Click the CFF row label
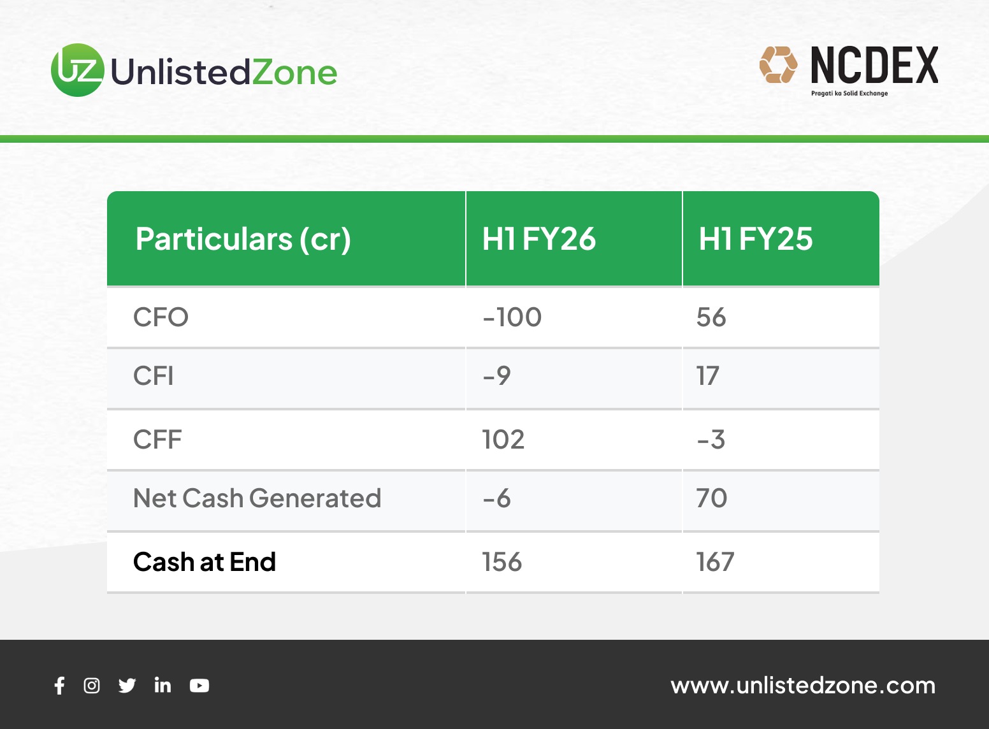 pos(158,440)
